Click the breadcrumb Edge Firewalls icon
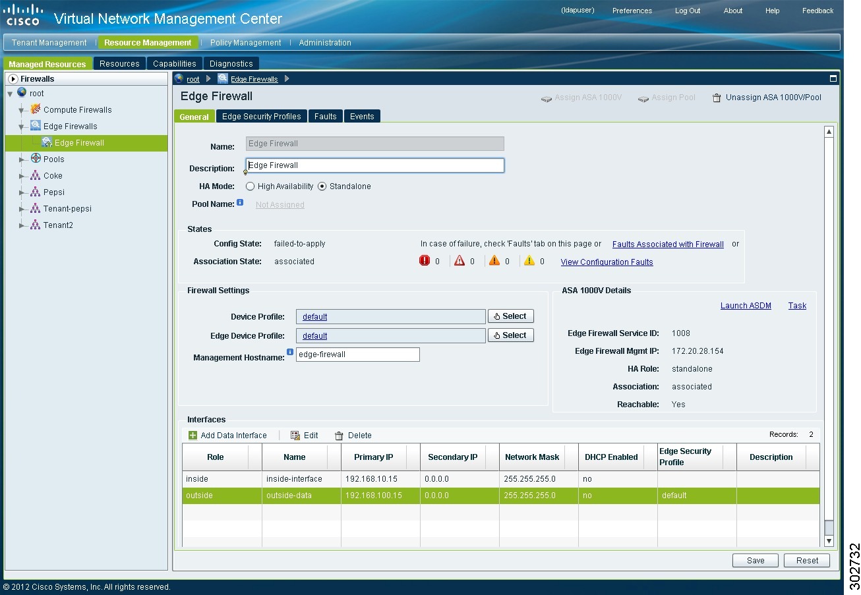 click(223, 78)
